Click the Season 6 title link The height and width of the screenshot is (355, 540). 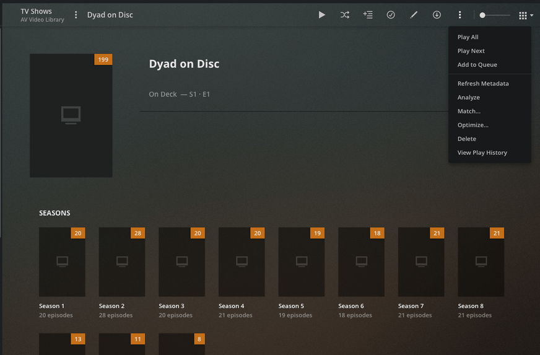351,305
